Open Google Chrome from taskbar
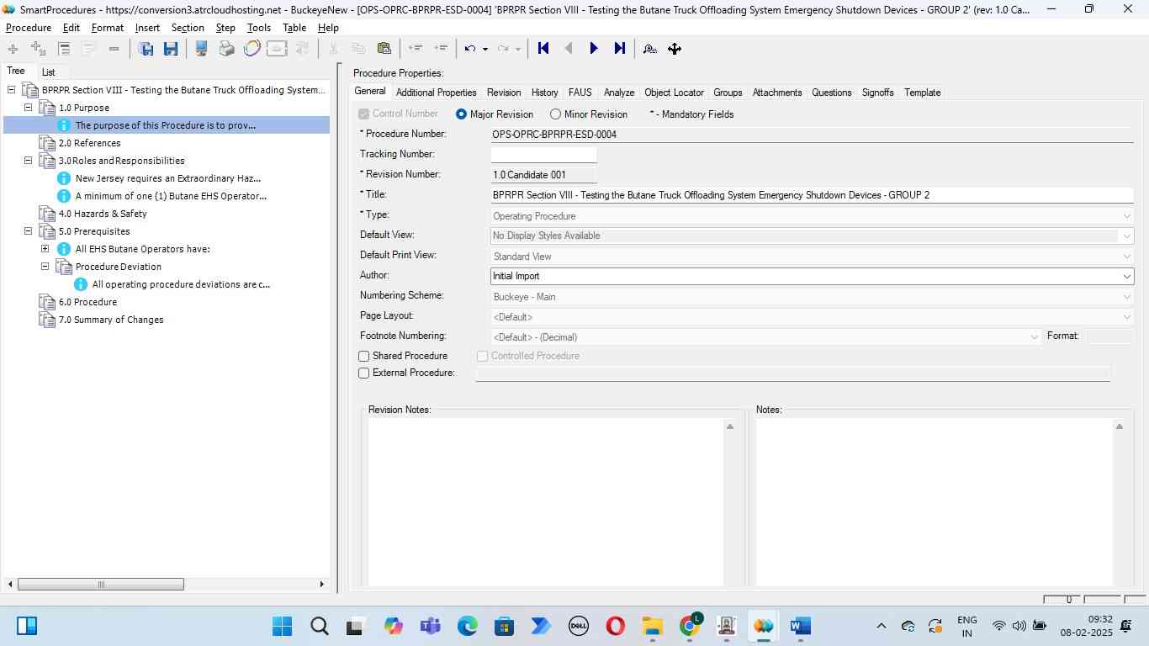The width and height of the screenshot is (1149, 646). point(690,626)
